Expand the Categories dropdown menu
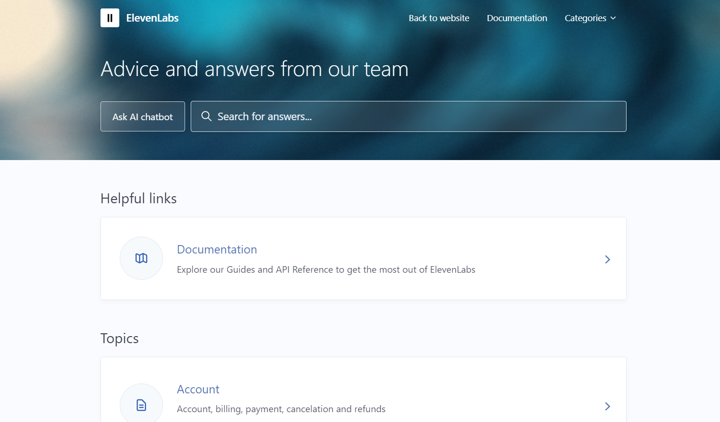This screenshot has width=720, height=422. point(590,18)
